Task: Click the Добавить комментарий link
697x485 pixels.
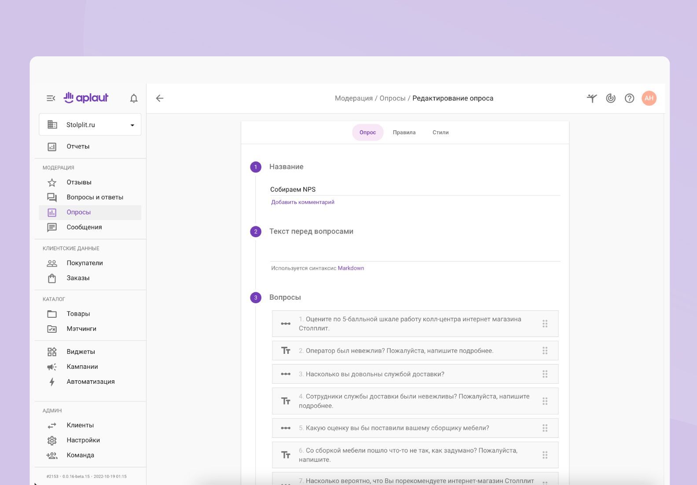Action: tap(303, 202)
